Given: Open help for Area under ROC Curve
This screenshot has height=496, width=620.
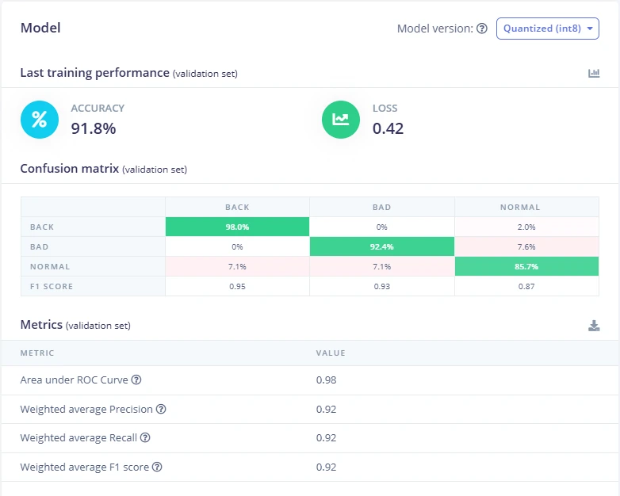Looking at the screenshot, I should tap(136, 380).
